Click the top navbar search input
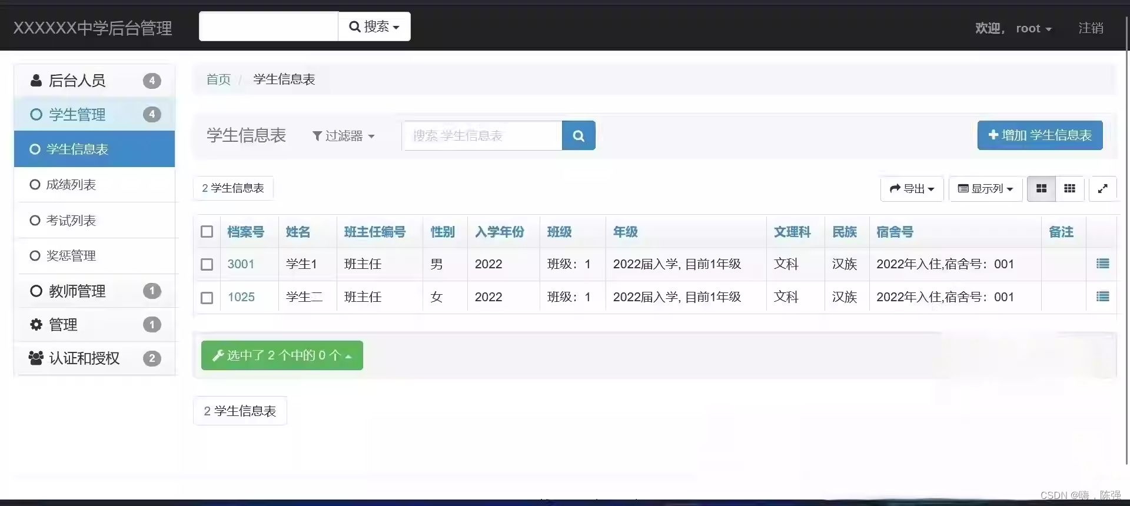Screen dimensions: 1130x506 pos(268,26)
